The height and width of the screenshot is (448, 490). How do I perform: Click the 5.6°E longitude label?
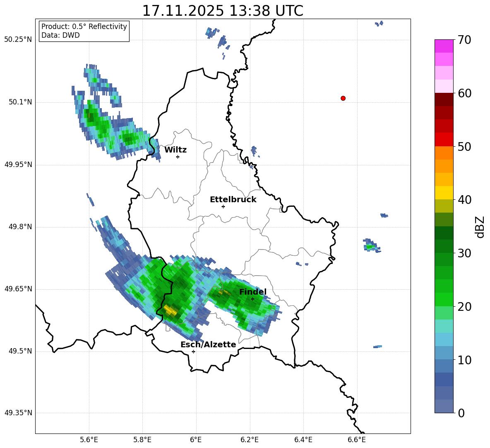(89, 440)
